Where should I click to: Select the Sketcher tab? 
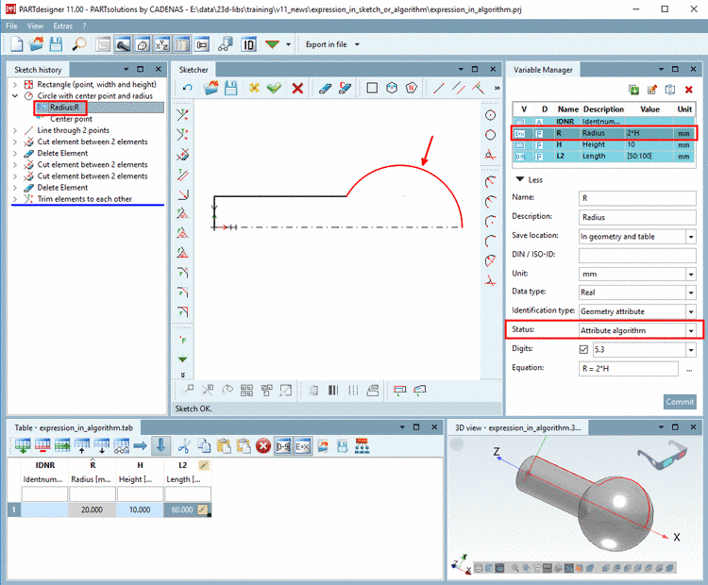pyautogui.click(x=194, y=70)
